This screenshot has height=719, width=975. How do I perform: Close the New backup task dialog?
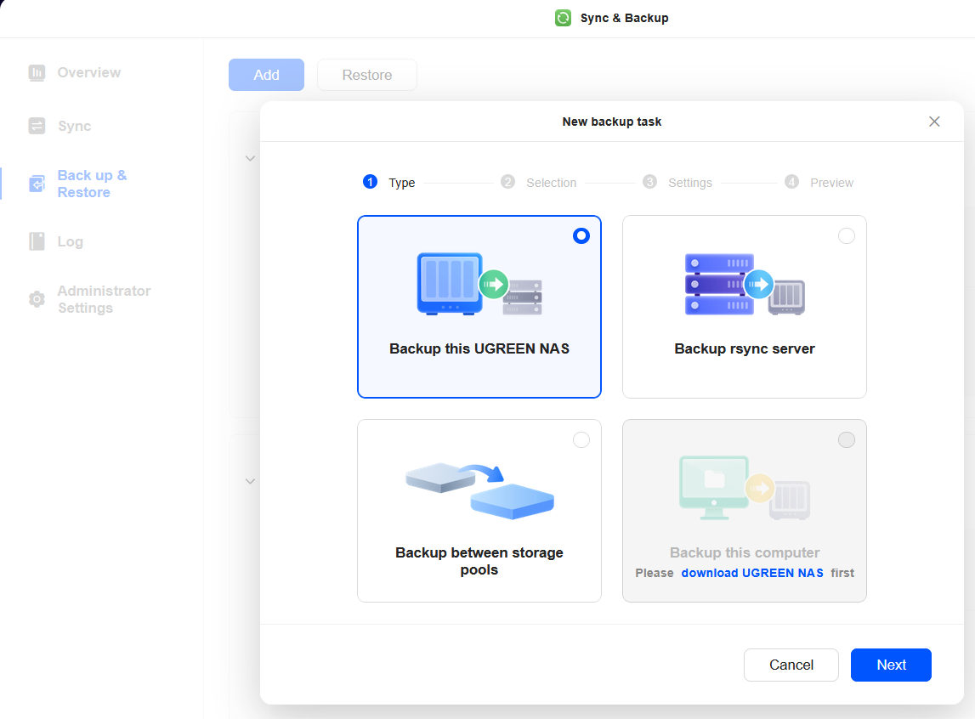(x=934, y=122)
